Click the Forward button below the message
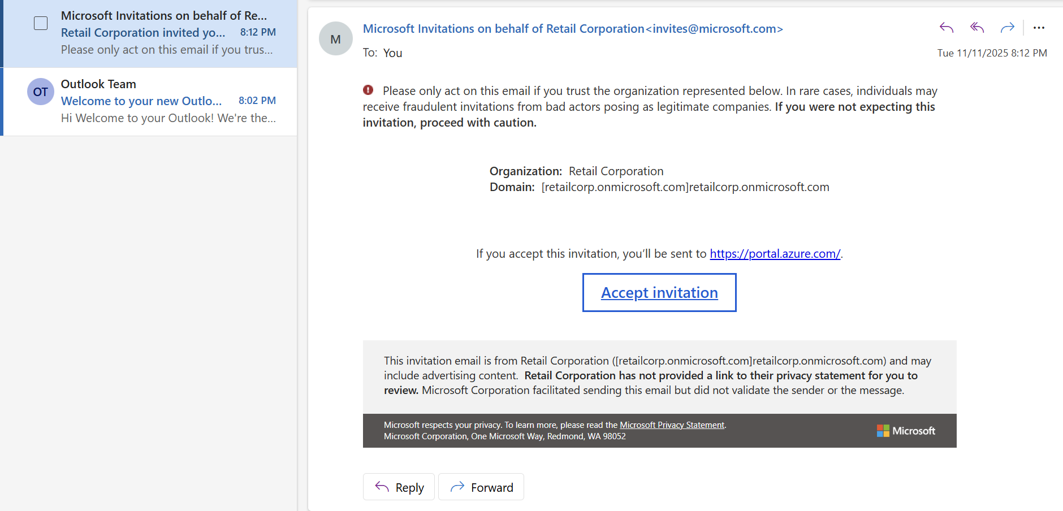 point(481,487)
